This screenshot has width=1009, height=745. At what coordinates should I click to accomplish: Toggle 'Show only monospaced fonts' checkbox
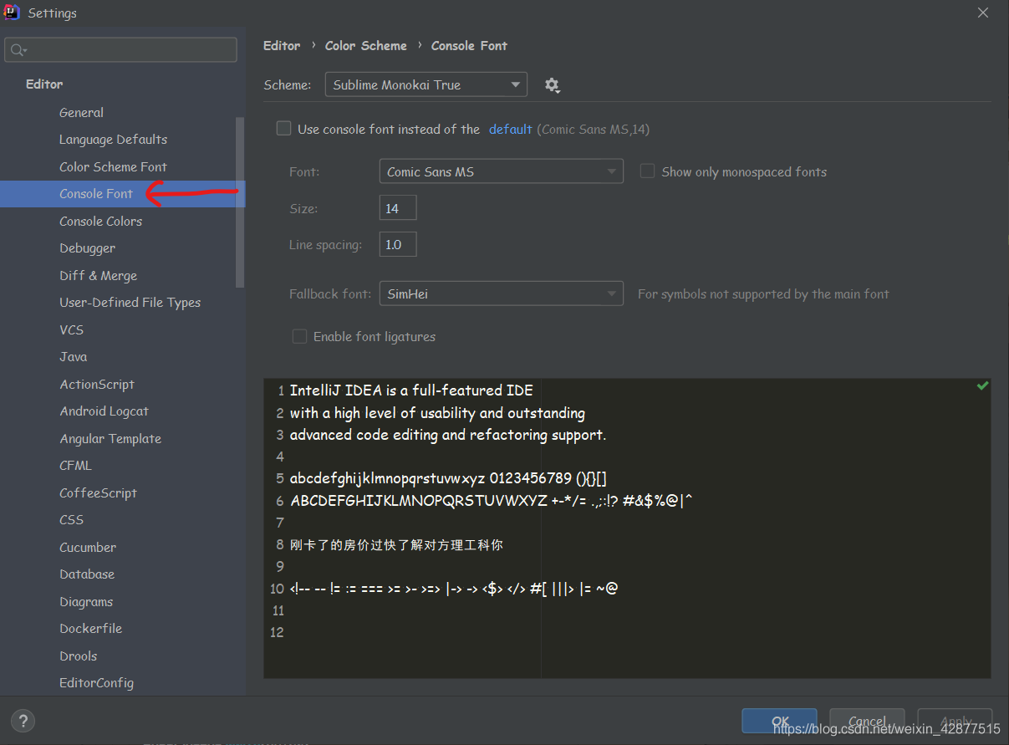(x=647, y=171)
